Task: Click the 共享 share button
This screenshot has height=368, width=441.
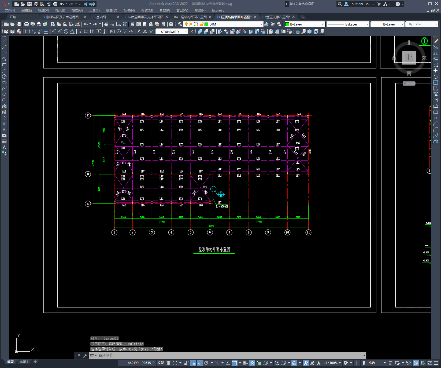Action: click(x=89, y=4)
